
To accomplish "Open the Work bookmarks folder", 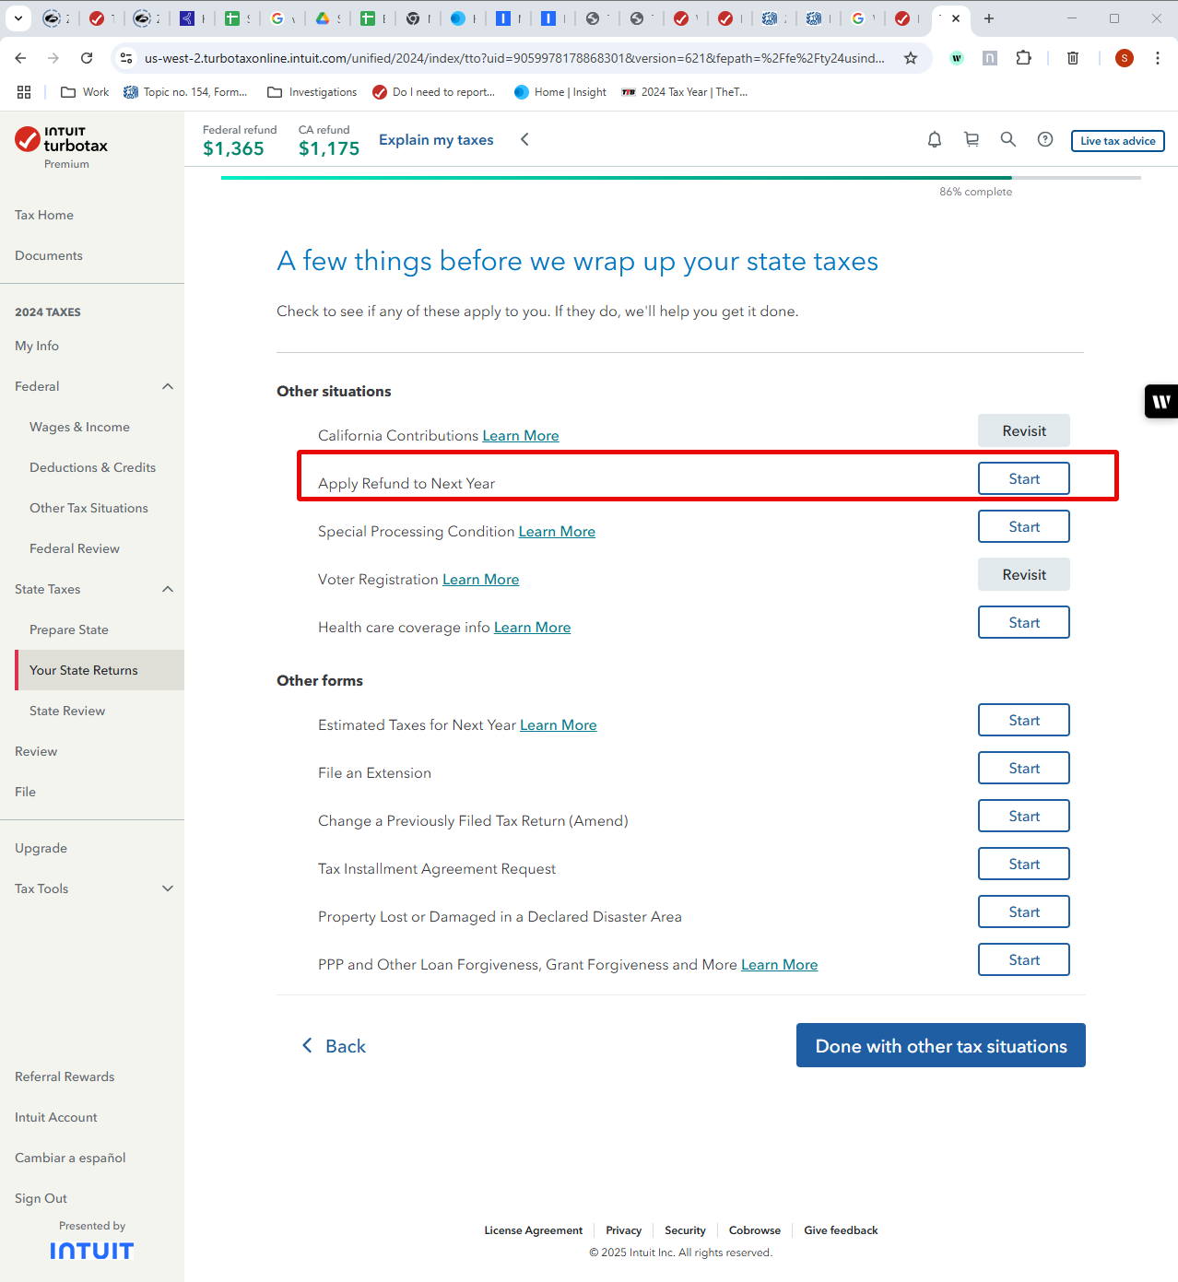I will (85, 92).
